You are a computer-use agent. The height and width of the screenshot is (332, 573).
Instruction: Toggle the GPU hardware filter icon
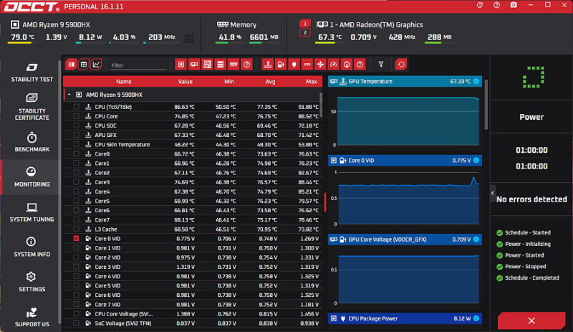click(x=194, y=65)
